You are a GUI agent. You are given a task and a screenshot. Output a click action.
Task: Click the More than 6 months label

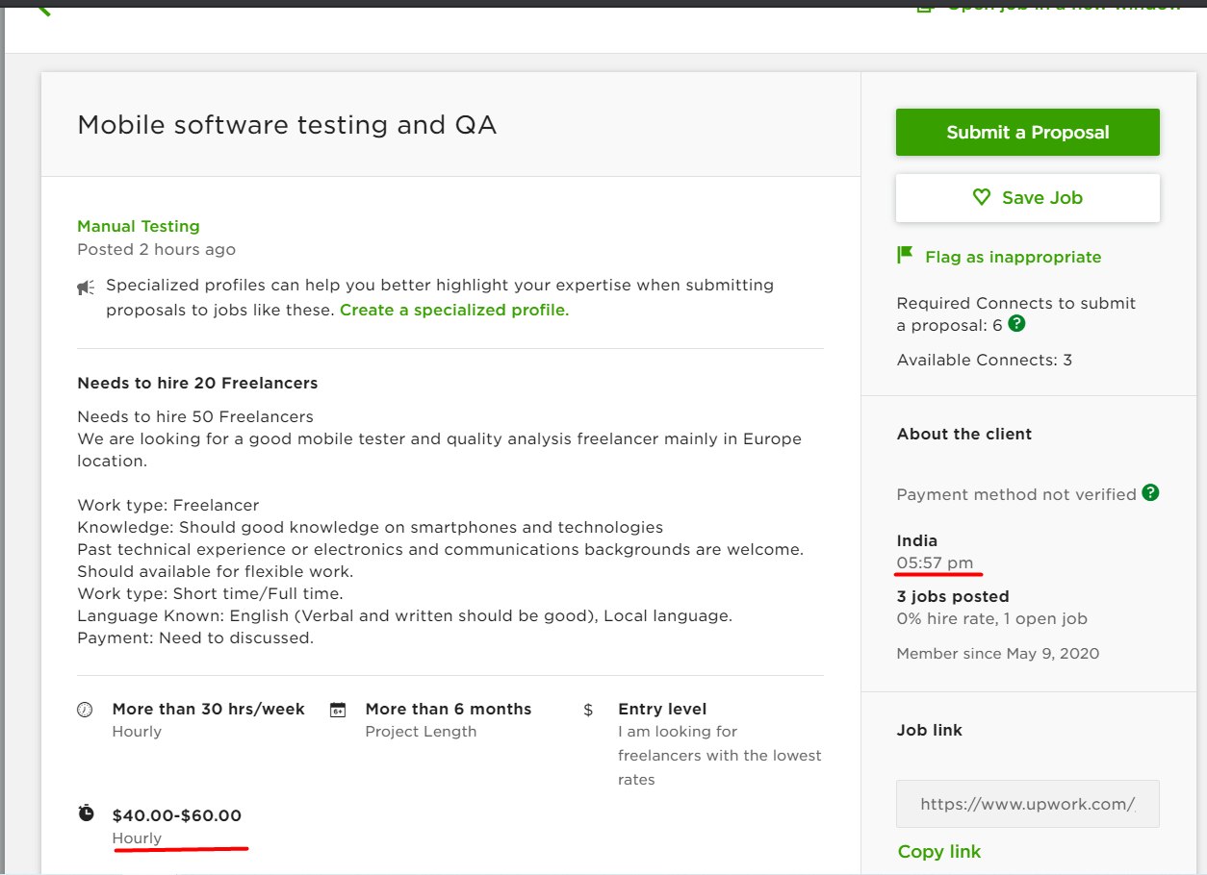coord(449,709)
